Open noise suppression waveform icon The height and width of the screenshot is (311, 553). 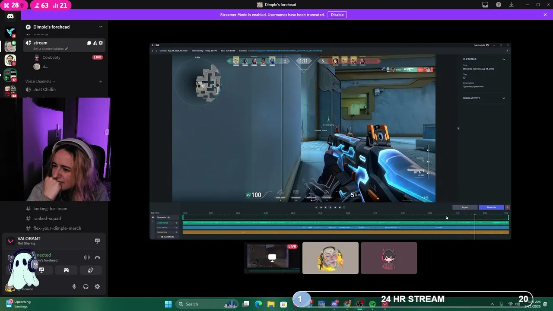pyautogui.click(x=87, y=257)
